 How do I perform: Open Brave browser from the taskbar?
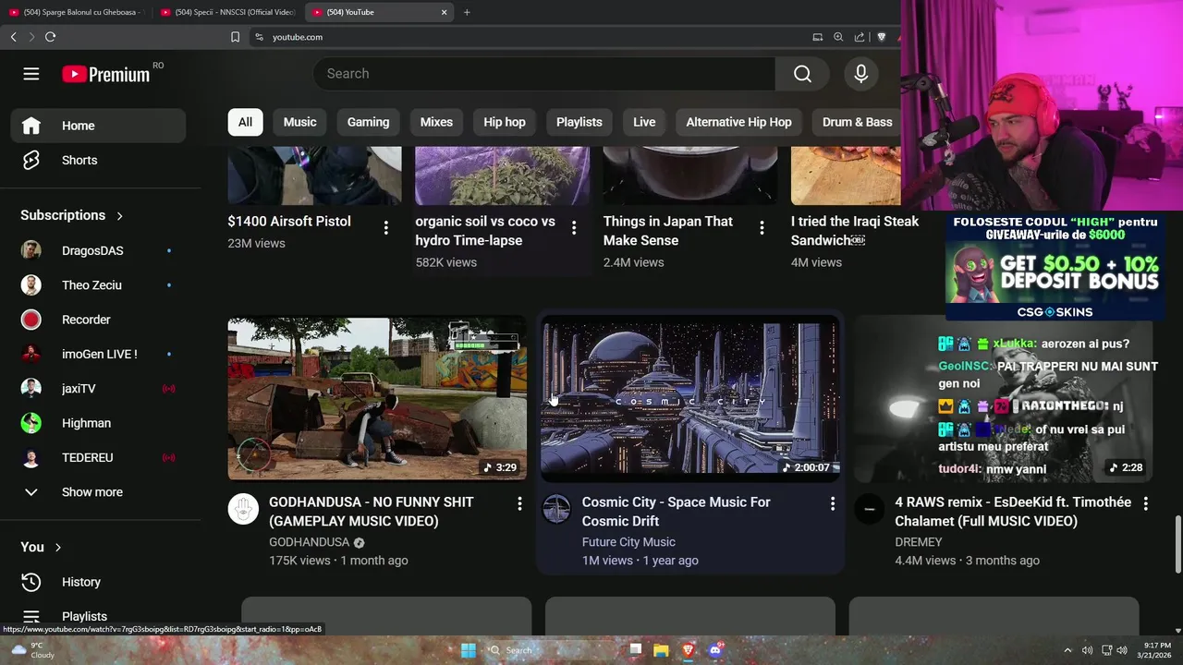pos(688,650)
